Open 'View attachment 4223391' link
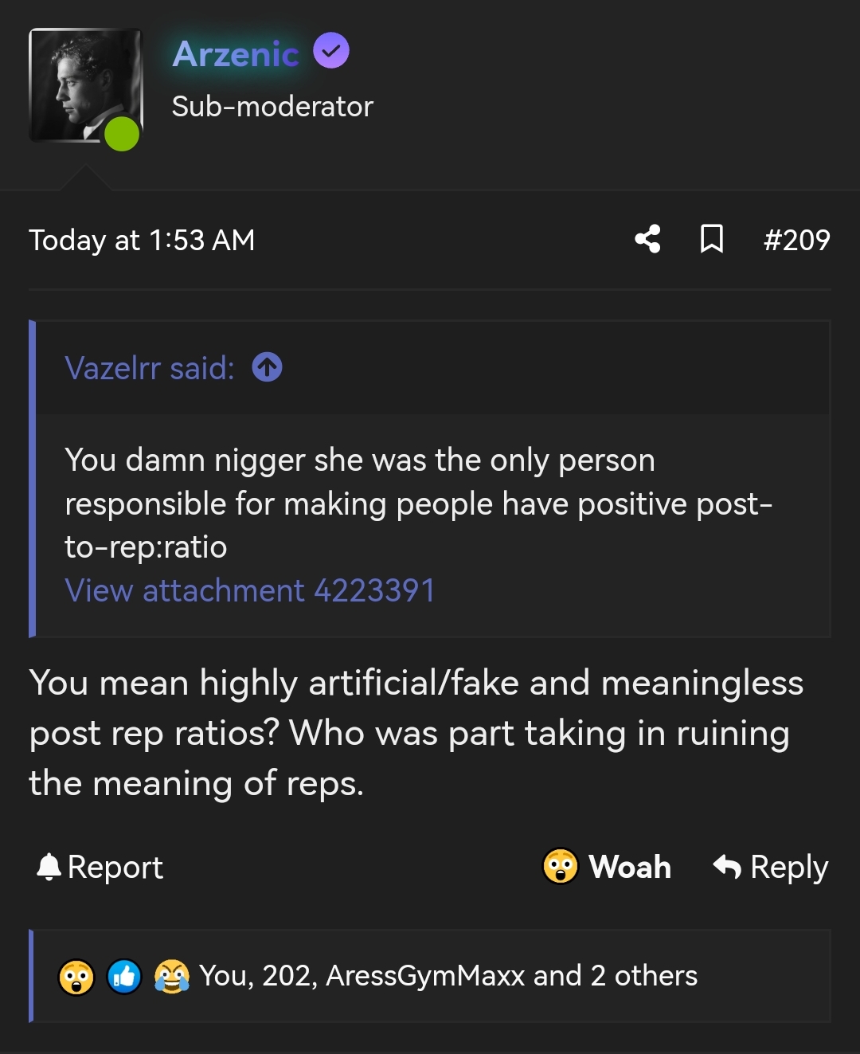This screenshot has height=1054, width=860. [249, 591]
